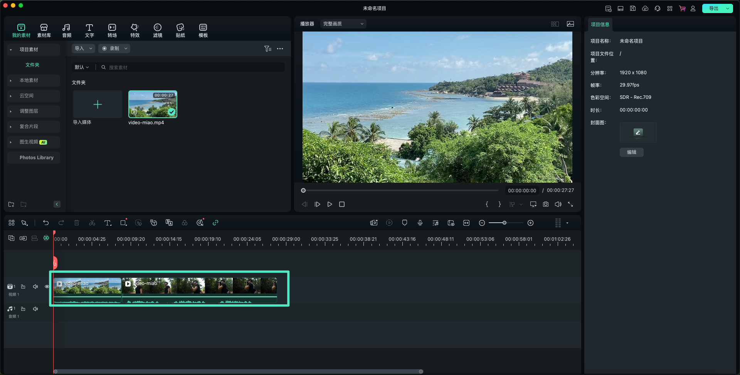Open the 转场 transitions panel

[x=112, y=30]
